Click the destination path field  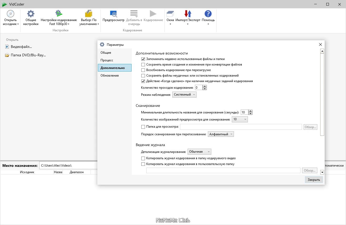[x=68, y=166]
